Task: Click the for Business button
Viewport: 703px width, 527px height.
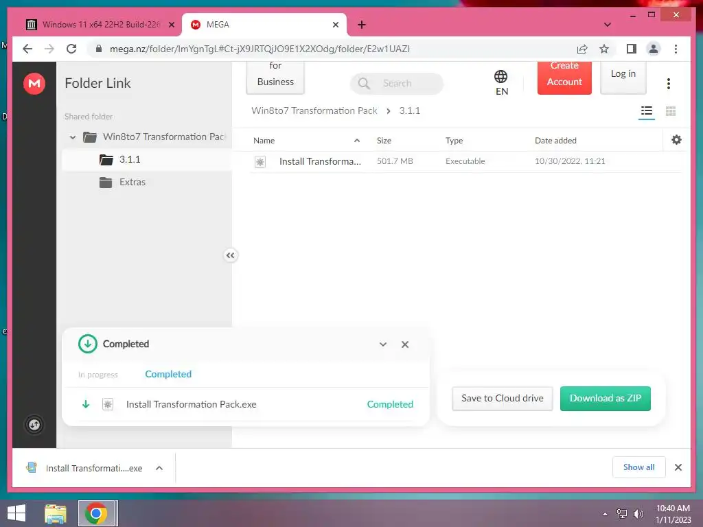Action: point(275,77)
